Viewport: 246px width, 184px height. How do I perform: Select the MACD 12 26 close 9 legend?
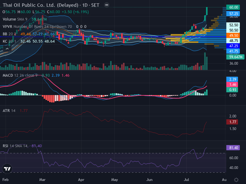click(20, 75)
